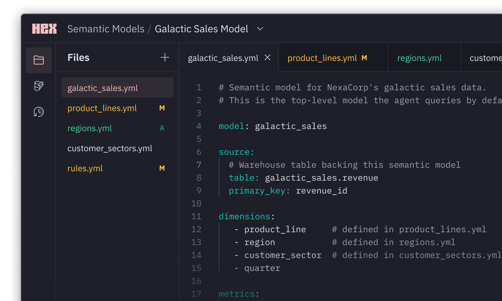
Task: Open product_lines.yml in the file list
Action: [102, 108]
